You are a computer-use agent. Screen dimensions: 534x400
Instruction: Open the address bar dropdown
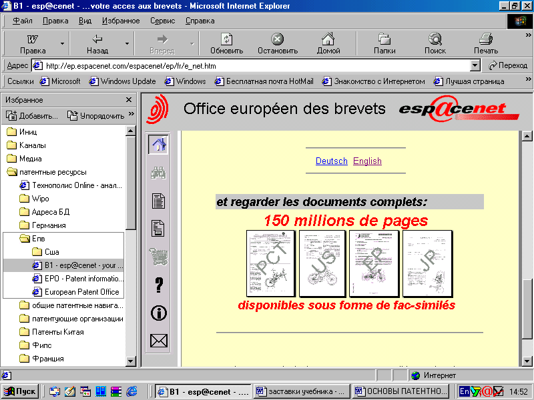(475, 65)
